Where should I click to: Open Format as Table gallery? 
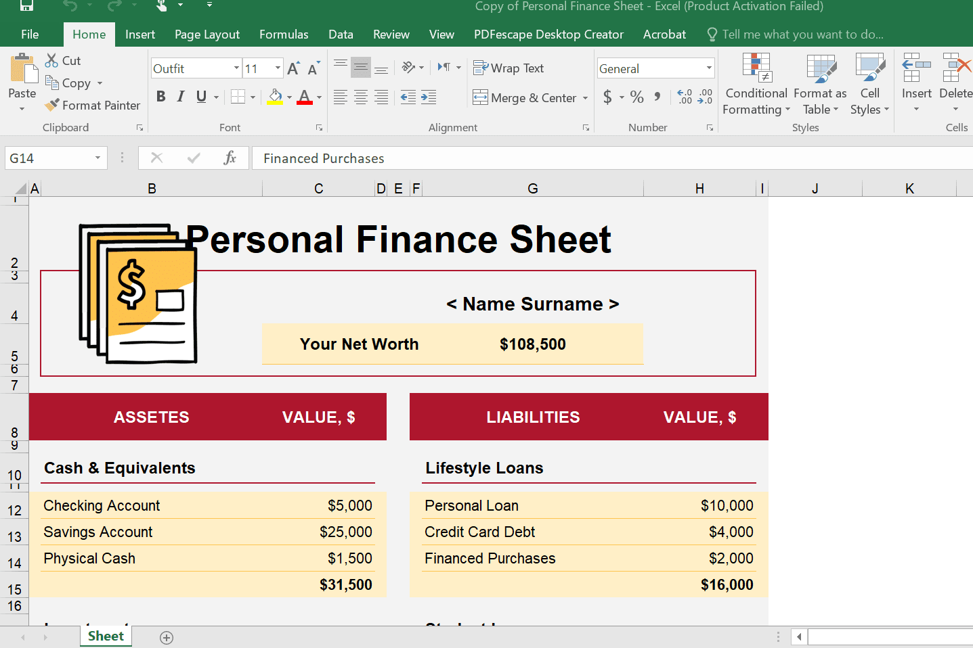[x=820, y=84]
